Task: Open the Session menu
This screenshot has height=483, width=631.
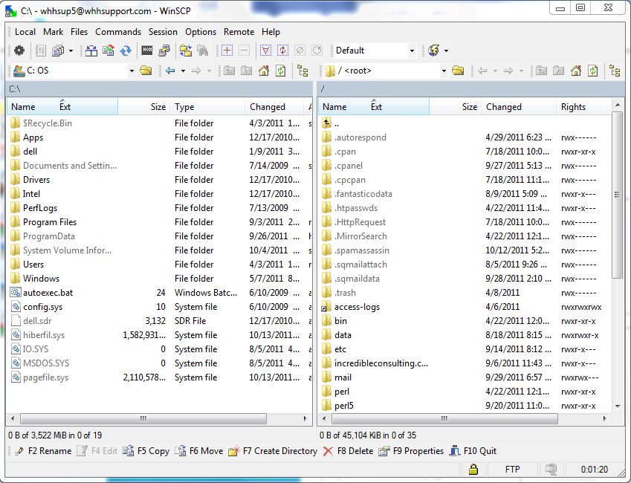Action: [x=163, y=32]
